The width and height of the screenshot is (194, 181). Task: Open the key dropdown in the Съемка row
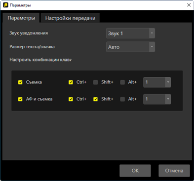(x=157, y=82)
